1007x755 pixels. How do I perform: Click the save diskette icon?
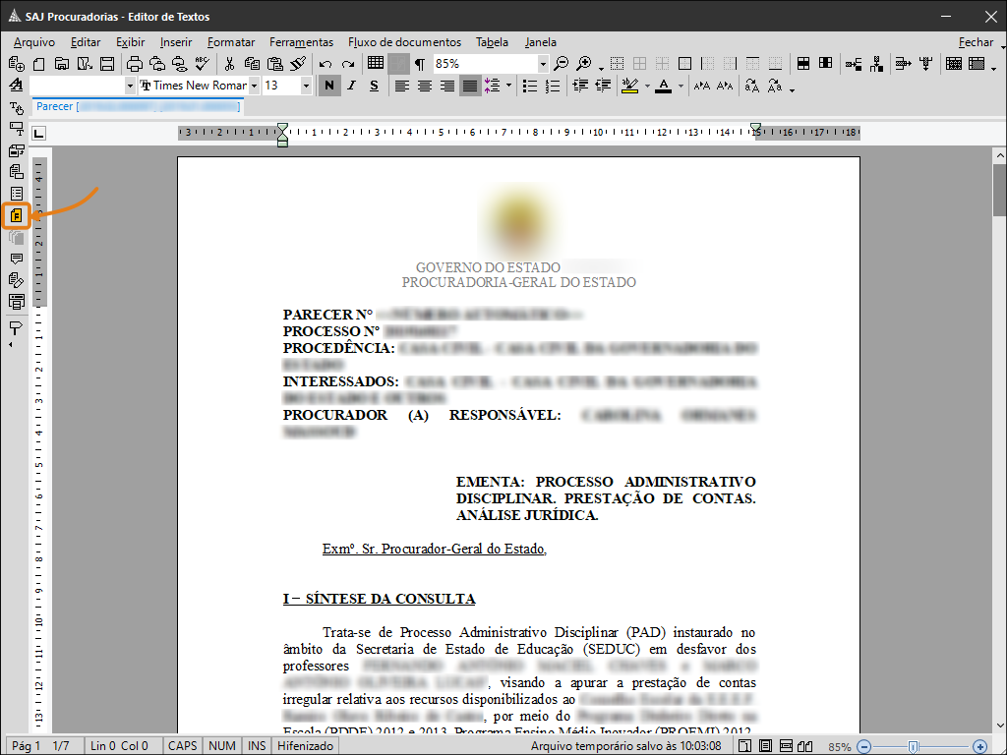click(x=107, y=64)
